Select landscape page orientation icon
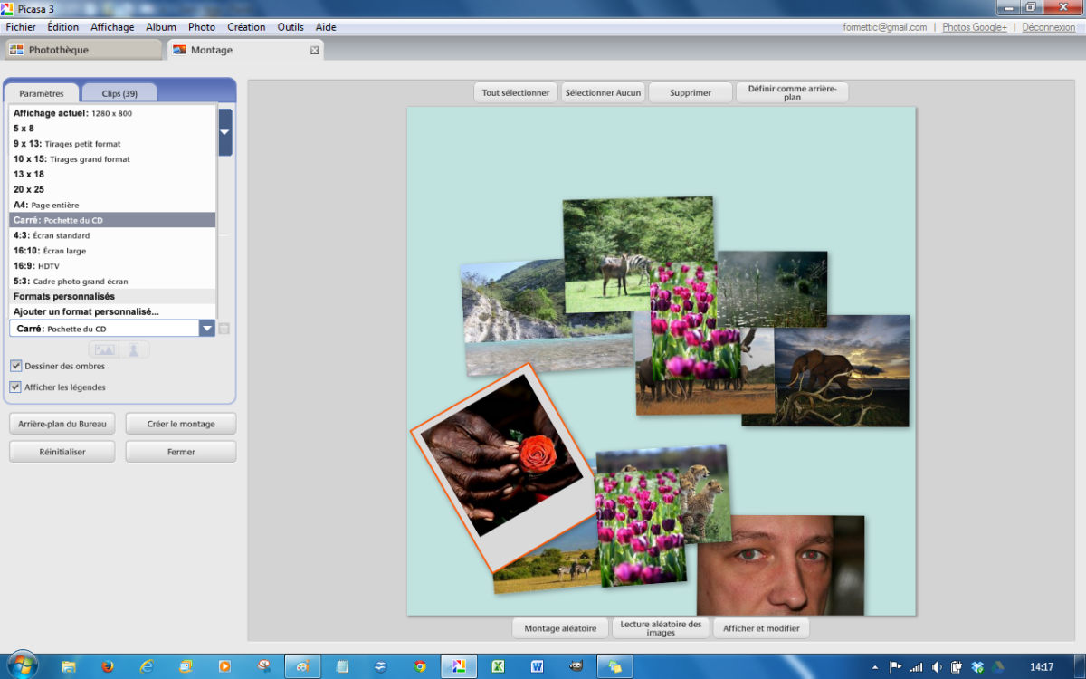The image size is (1086, 679). (x=105, y=349)
